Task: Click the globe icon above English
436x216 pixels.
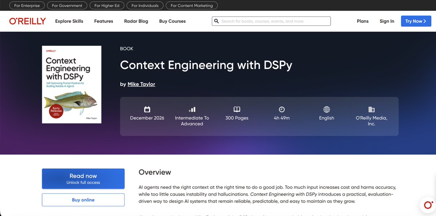Action: pyautogui.click(x=327, y=109)
